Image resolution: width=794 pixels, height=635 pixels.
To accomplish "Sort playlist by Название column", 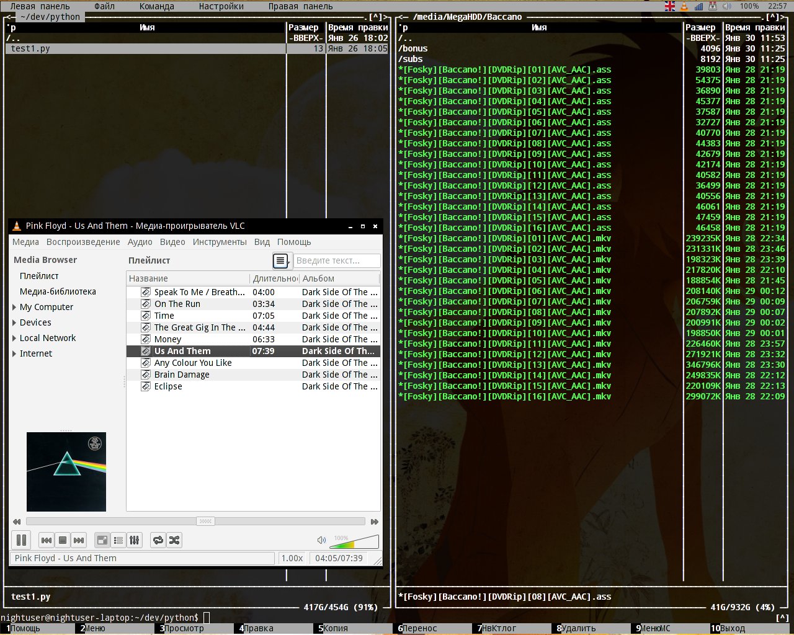I will 188,278.
